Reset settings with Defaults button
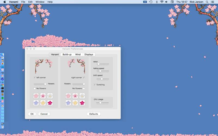 (93, 114)
